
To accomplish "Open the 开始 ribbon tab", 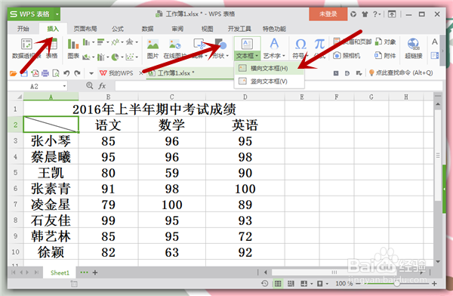I will point(23,29).
